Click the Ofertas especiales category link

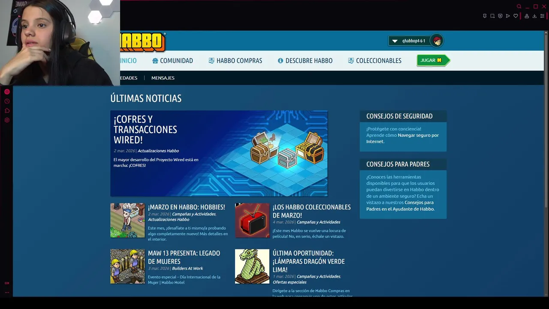[x=290, y=282]
